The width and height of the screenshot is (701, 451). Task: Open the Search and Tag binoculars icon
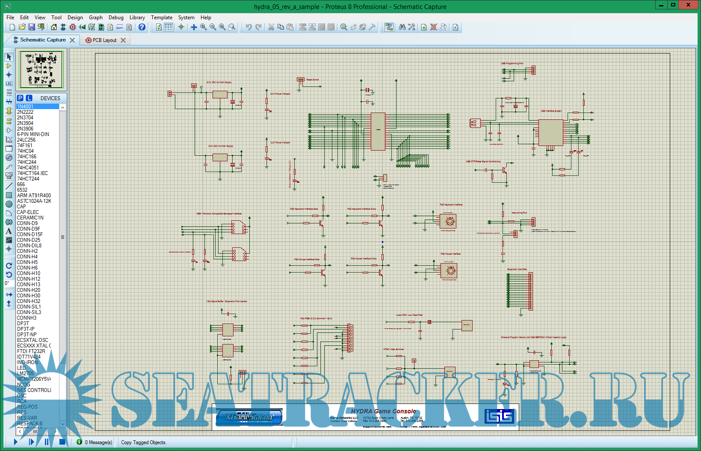[402, 27]
